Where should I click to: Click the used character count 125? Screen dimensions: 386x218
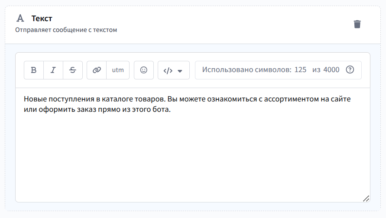[300, 70]
